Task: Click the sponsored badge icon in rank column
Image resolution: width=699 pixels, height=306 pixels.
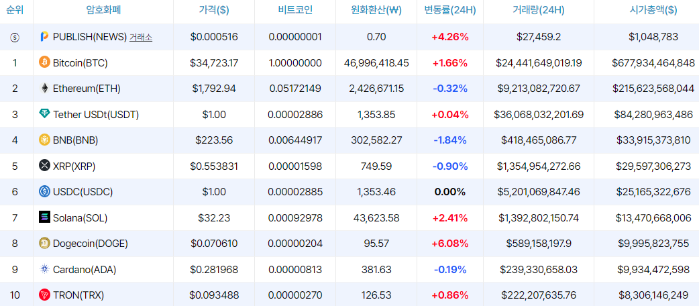Action: (x=15, y=38)
